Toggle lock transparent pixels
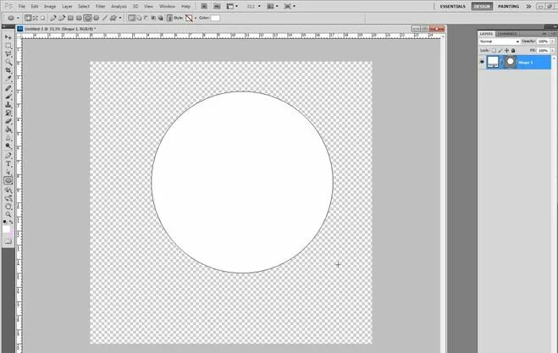Image resolution: width=558 pixels, height=353 pixels. click(494, 51)
